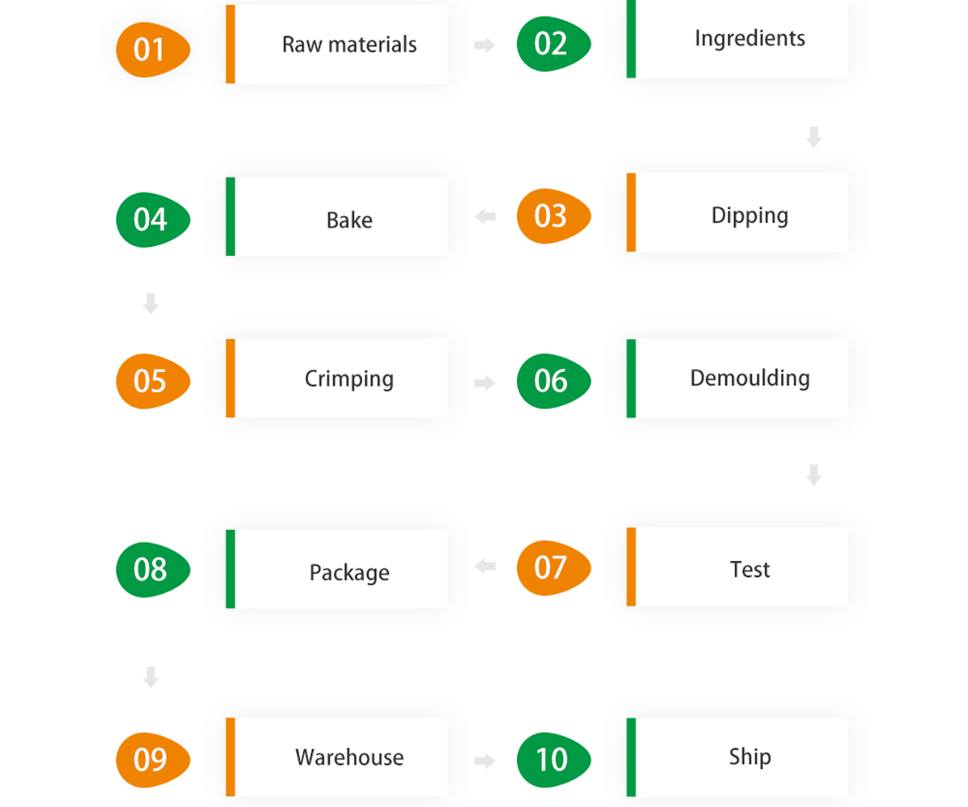Select the green 10 step badge
Screen dimensions: 968x807
coord(553,760)
